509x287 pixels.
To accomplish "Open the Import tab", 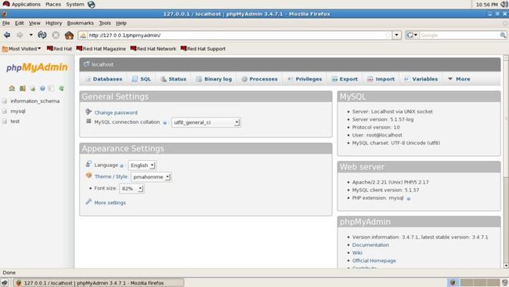I will pos(381,79).
